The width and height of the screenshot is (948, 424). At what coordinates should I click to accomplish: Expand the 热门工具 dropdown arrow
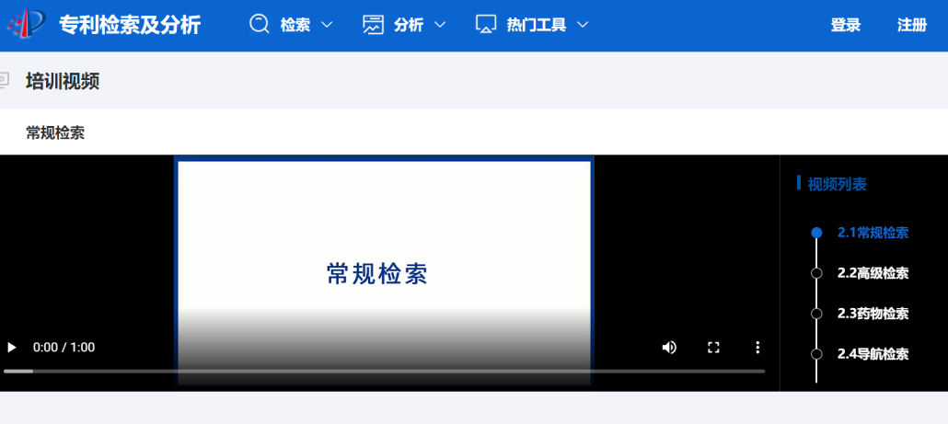(x=583, y=25)
